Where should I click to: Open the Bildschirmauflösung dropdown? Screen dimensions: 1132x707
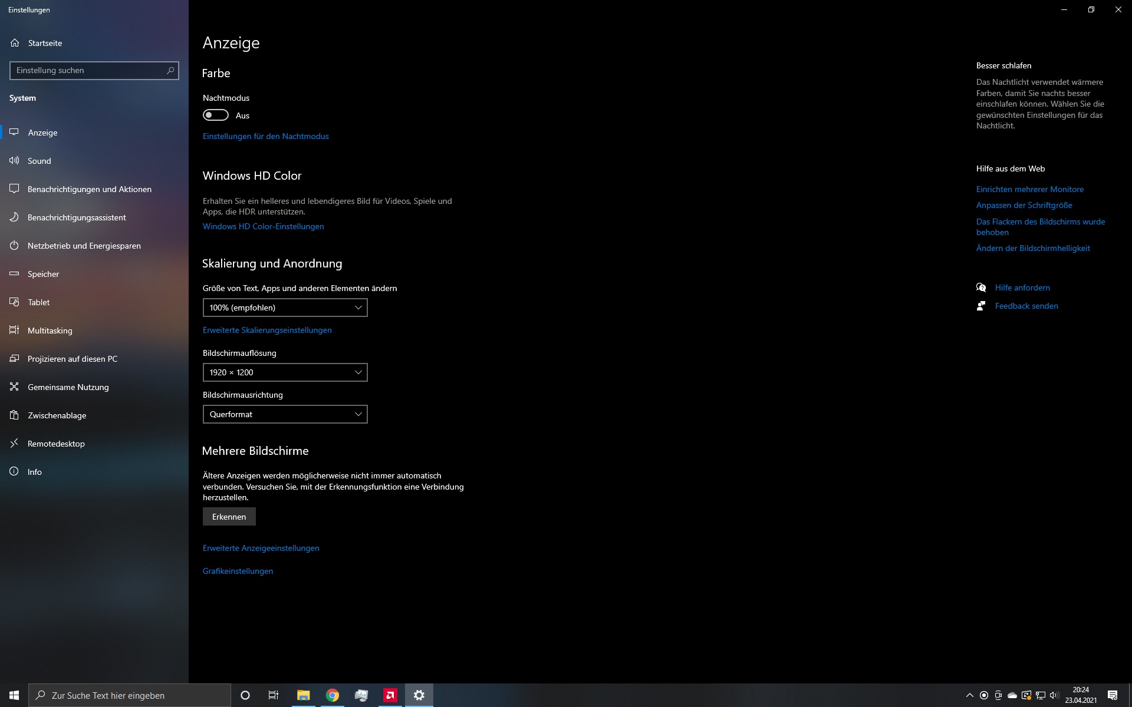click(x=285, y=372)
